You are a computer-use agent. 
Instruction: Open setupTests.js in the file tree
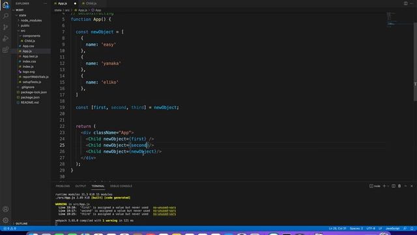[x=32, y=82]
